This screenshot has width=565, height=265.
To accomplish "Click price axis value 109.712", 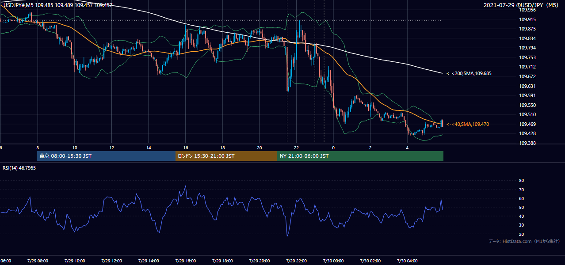I will [x=527, y=67].
